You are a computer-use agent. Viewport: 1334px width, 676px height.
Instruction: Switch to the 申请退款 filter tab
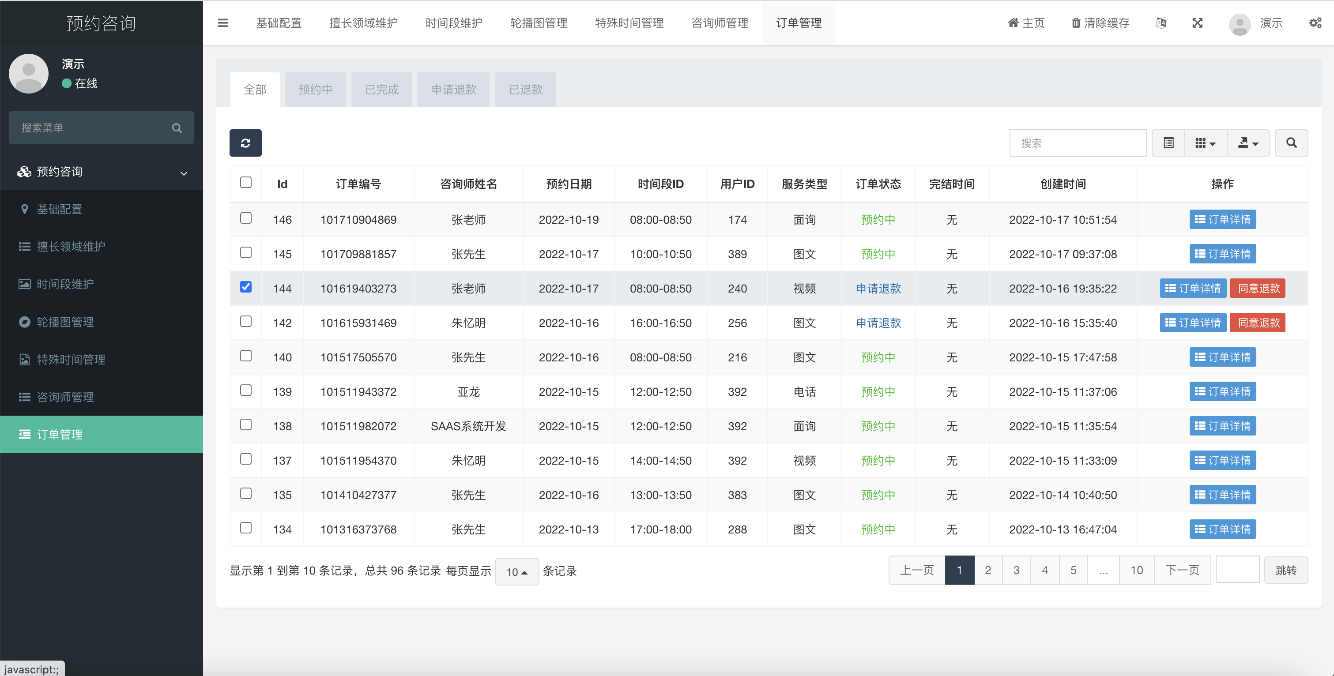point(454,90)
